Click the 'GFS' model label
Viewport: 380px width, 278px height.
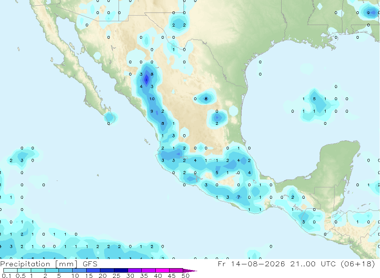pos(90,264)
